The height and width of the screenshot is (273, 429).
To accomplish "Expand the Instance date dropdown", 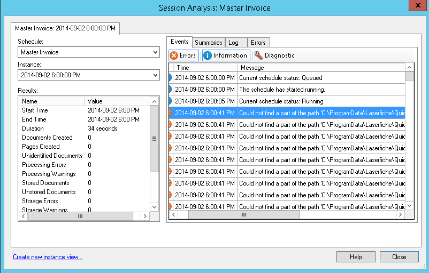I will click(89, 75).
